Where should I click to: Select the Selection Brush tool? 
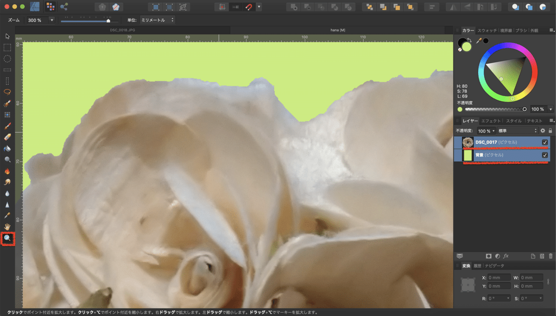[x=7, y=103]
